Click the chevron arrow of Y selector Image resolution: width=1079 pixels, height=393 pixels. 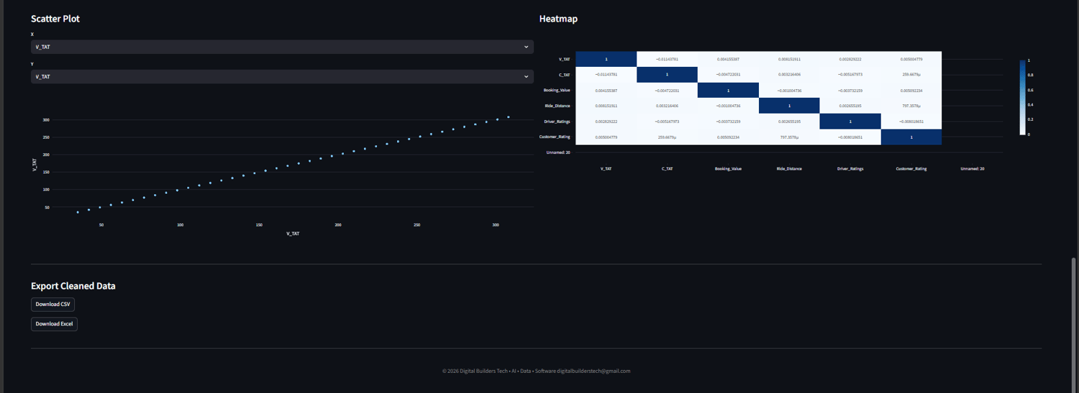point(527,76)
